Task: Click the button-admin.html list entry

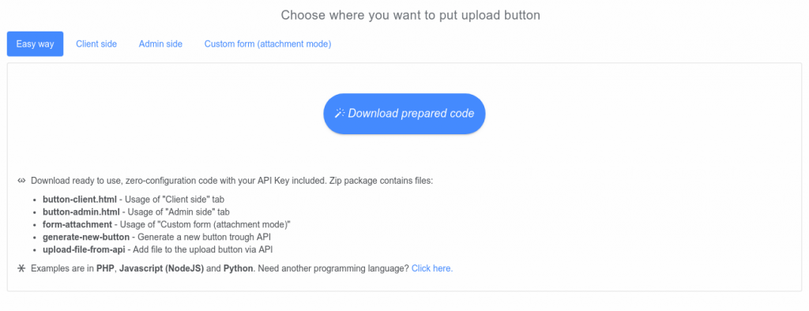Action: (136, 212)
